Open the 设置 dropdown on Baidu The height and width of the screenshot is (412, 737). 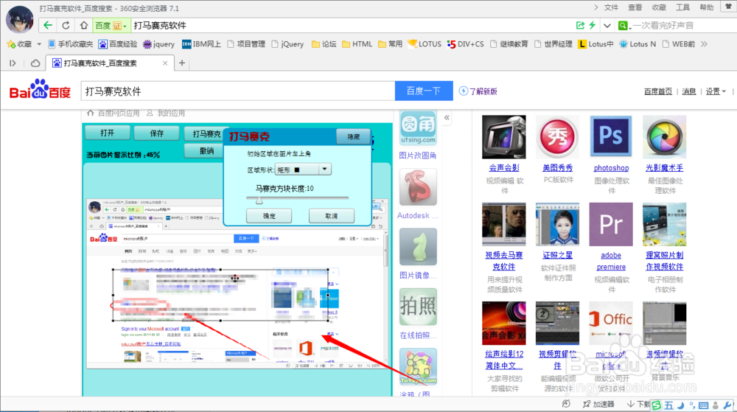click(x=716, y=91)
